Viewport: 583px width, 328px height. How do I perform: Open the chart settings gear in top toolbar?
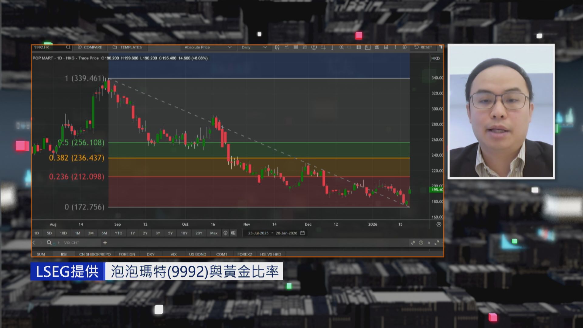click(x=404, y=47)
